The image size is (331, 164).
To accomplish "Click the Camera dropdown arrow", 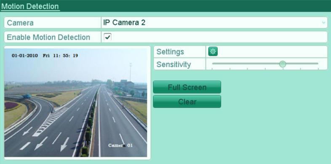I will (323, 23).
